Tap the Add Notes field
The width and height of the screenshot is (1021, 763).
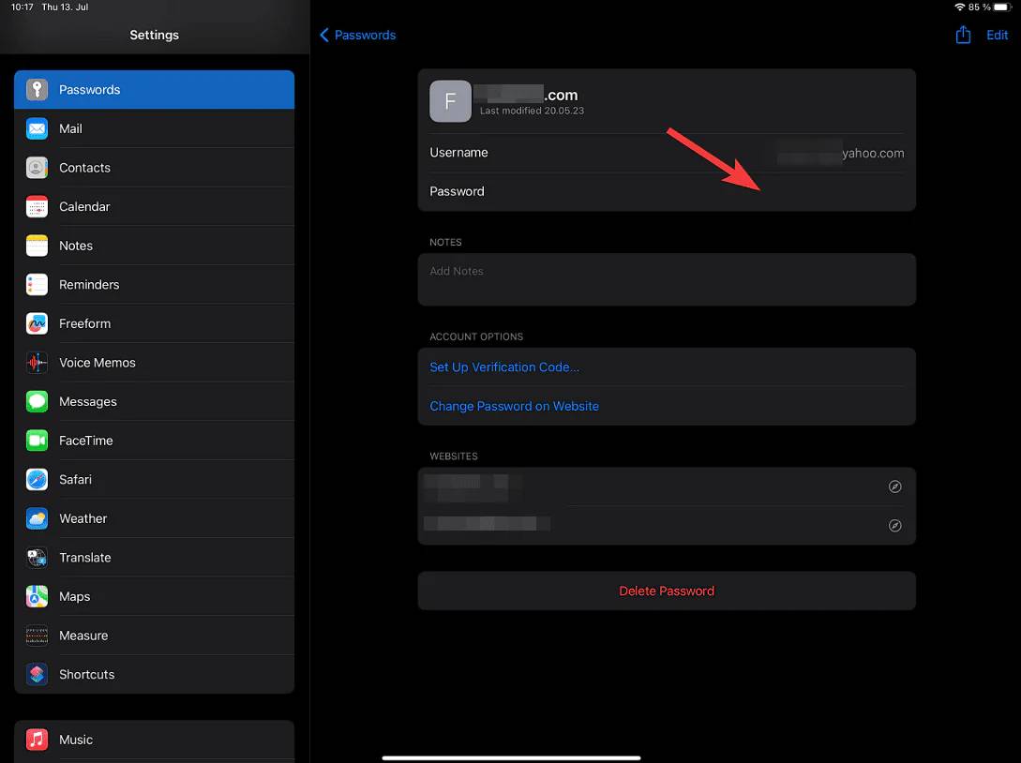(x=667, y=279)
